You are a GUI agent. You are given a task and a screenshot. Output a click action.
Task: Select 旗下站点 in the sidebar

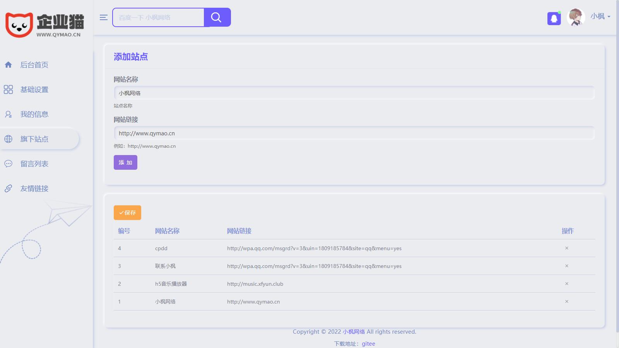click(x=34, y=139)
